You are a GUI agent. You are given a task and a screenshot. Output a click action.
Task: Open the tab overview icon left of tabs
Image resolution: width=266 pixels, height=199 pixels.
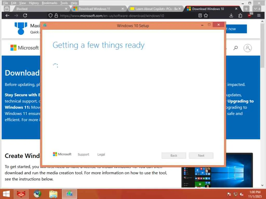[7, 9]
